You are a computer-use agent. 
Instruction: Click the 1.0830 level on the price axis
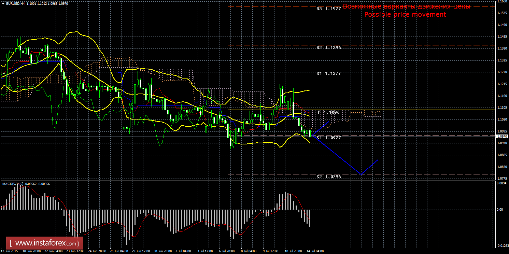502,167
